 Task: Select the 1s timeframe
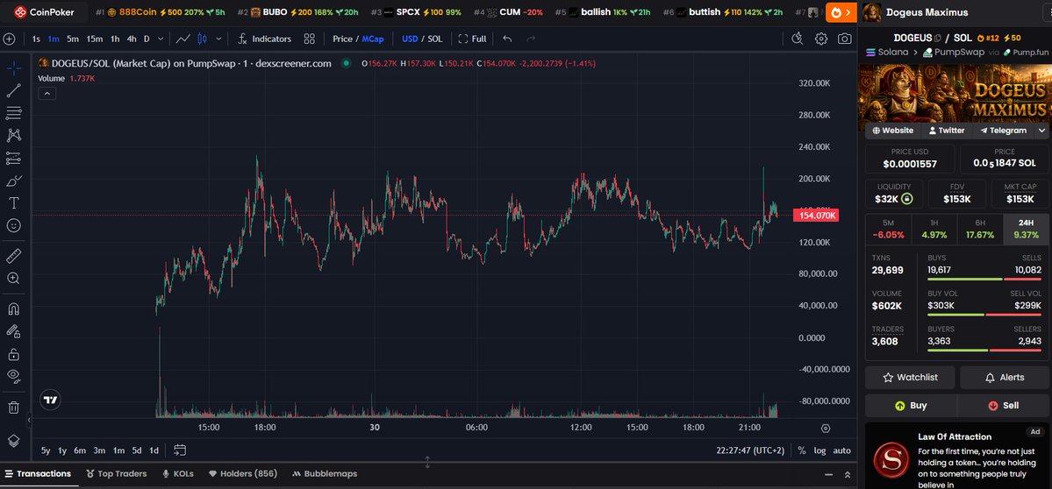(36, 39)
